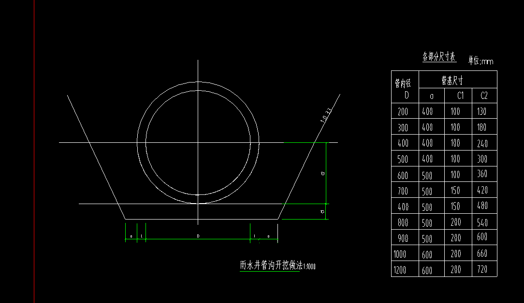The height and width of the screenshot is (303, 524).
Task: Click the C2 column header
Action: pos(484,96)
